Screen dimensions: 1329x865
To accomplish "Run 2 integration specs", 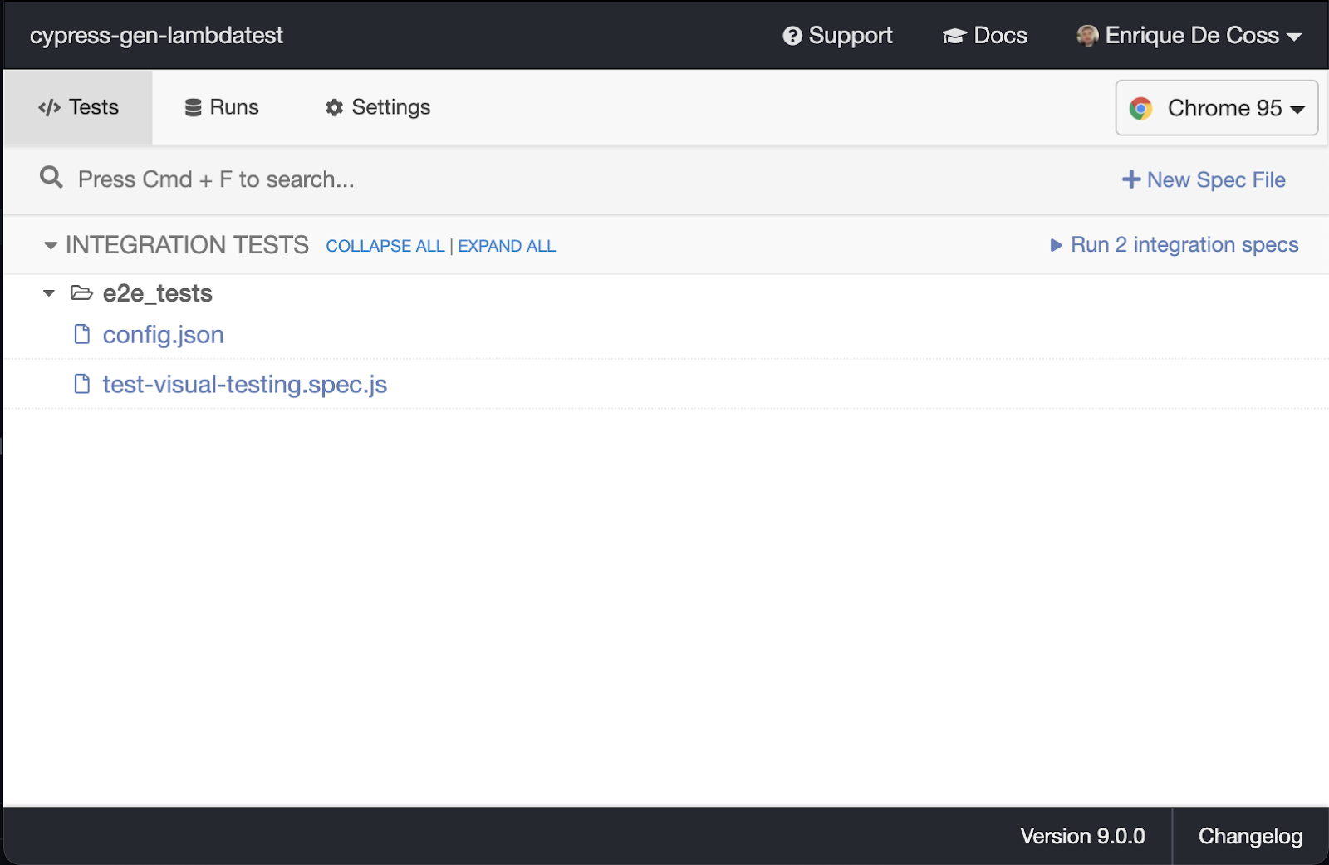I will coord(1174,245).
